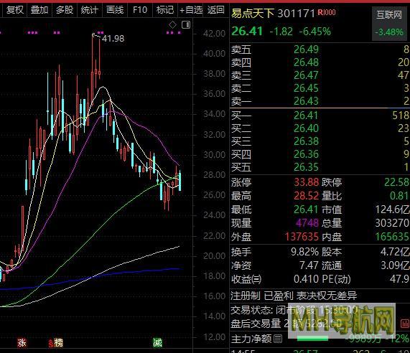This screenshot has height=353, width=410.
Task: Open the 叠加 overlay option
Action: click(39, 10)
